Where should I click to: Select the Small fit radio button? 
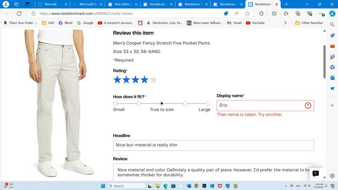click(x=115, y=103)
